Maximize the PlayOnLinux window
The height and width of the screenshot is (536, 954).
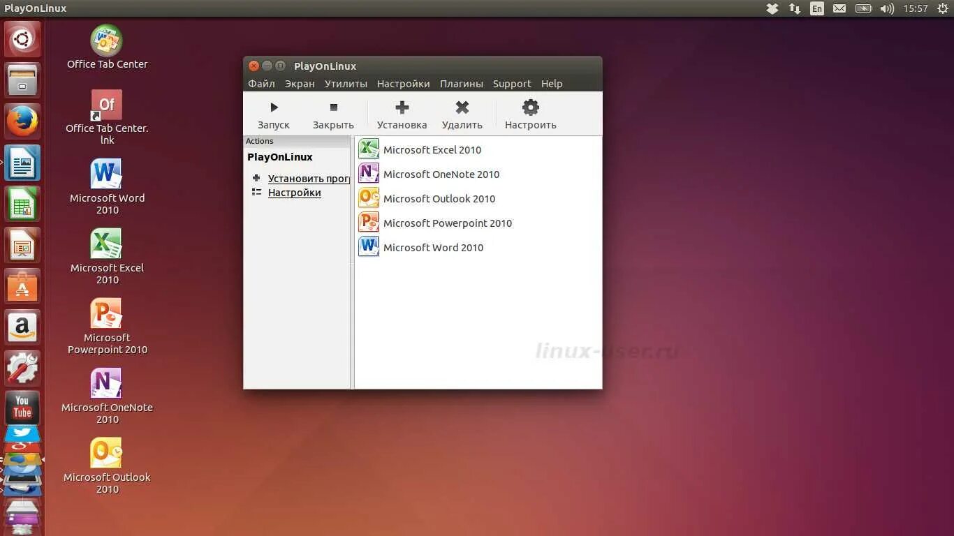tap(280, 66)
